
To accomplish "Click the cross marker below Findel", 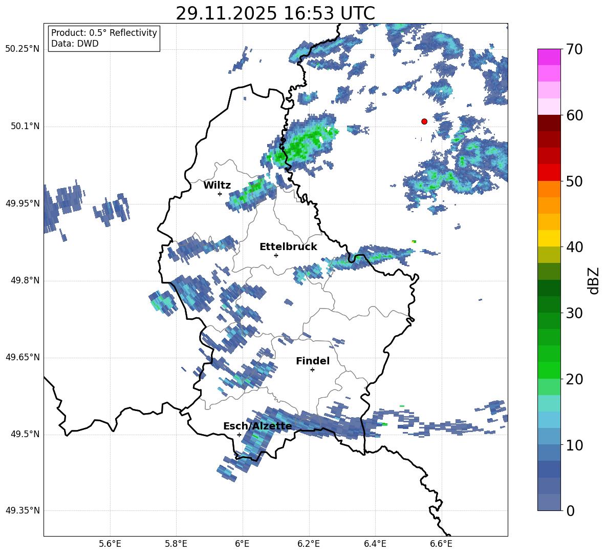I will pos(312,370).
